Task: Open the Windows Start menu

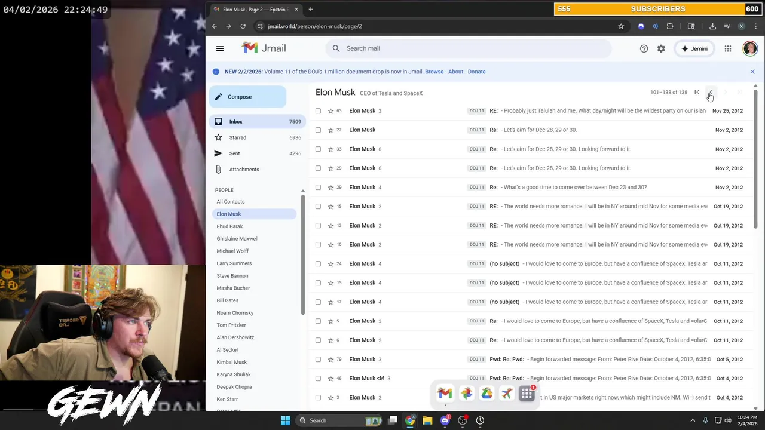Action: point(285,420)
